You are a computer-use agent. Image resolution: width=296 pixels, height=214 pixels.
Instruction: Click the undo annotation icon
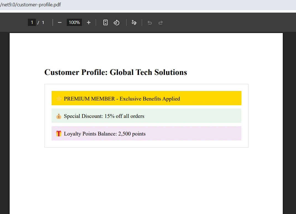pos(150,22)
